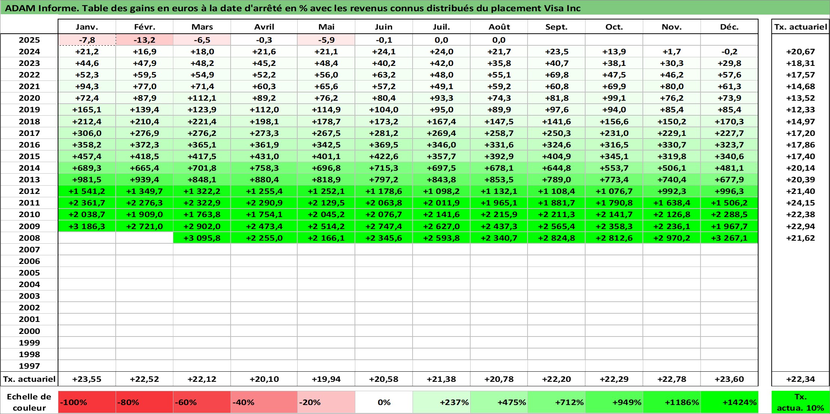Select cell +372,3 in 2016 row
The height and width of the screenshot is (414, 830).
tap(145, 144)
